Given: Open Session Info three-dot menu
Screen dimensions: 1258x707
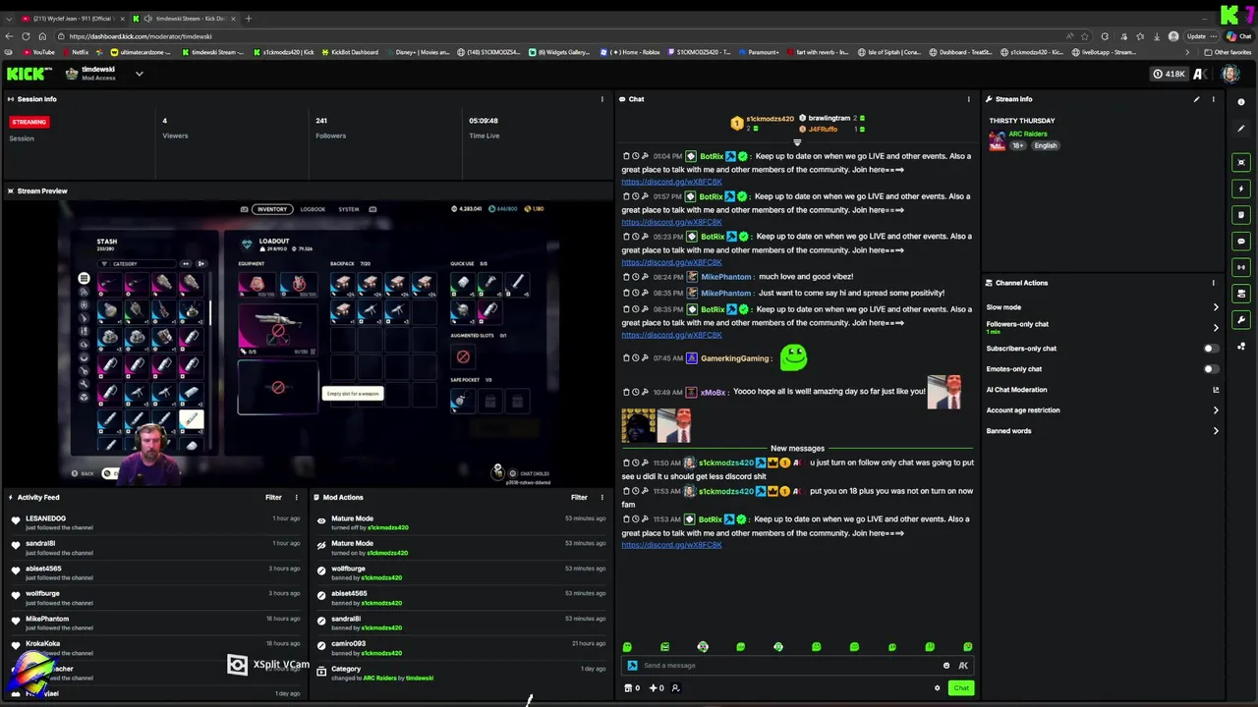Looking at the screenshot, I should click(602, 99).
